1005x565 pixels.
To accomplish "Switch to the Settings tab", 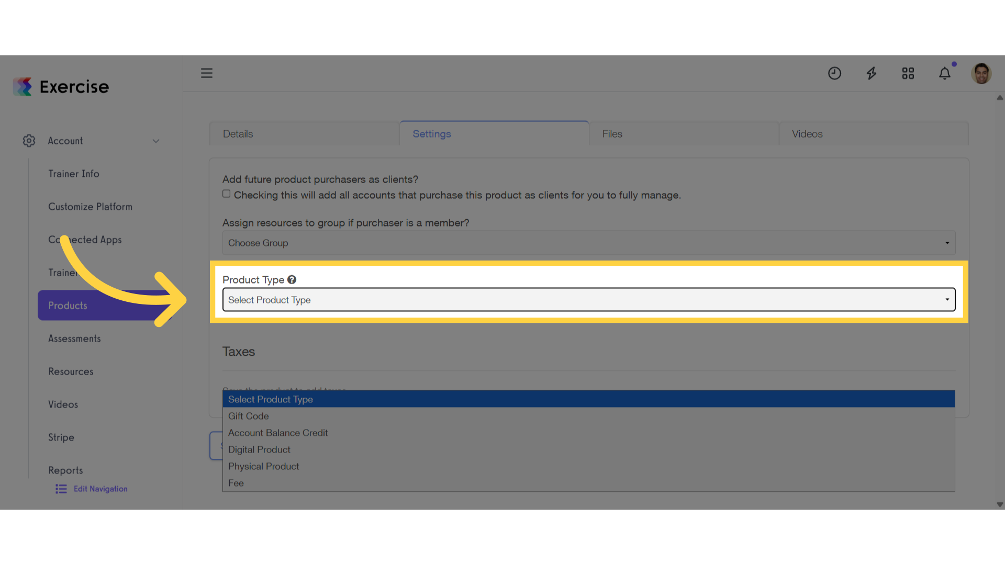I will 494,134.
